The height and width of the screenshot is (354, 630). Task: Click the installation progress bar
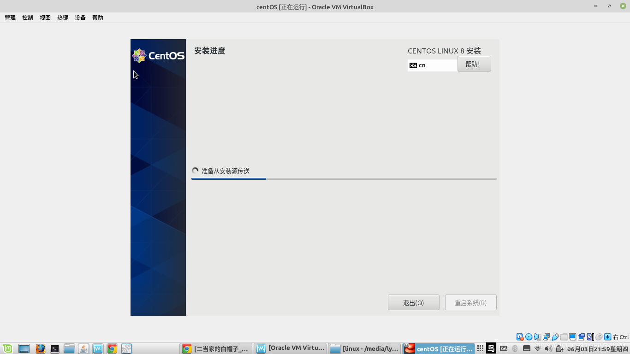344,178
